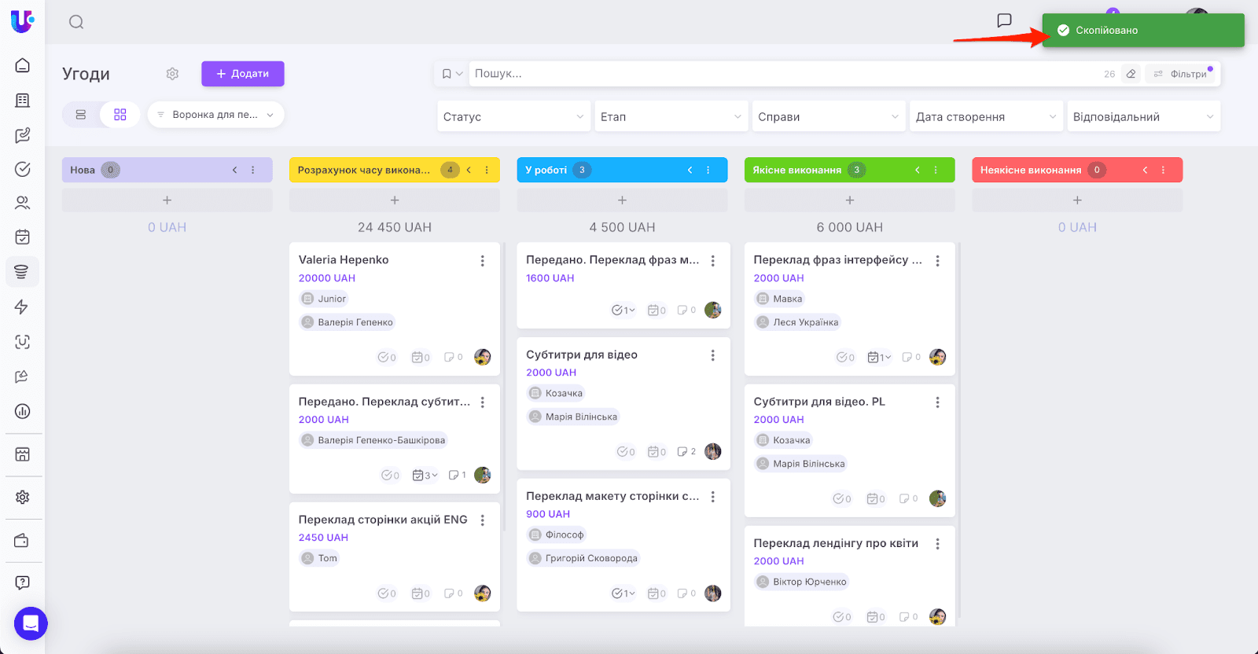The width and height of the screenshot is (1258, 654).
Task: Open the calendar icon in sidebar
Action: point(23,237)
